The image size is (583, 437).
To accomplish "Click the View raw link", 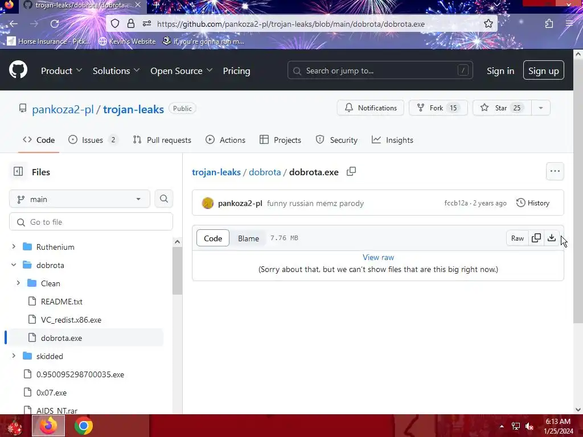I will click(x=378, y=257).
